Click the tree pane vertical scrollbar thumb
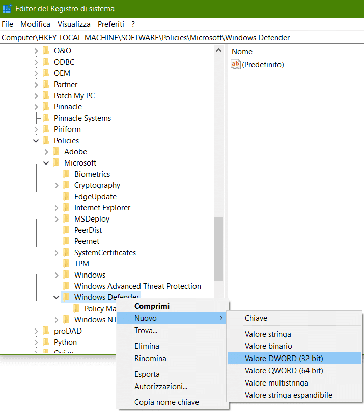Viewport: 364px width, 411px height. pos(218,250)
